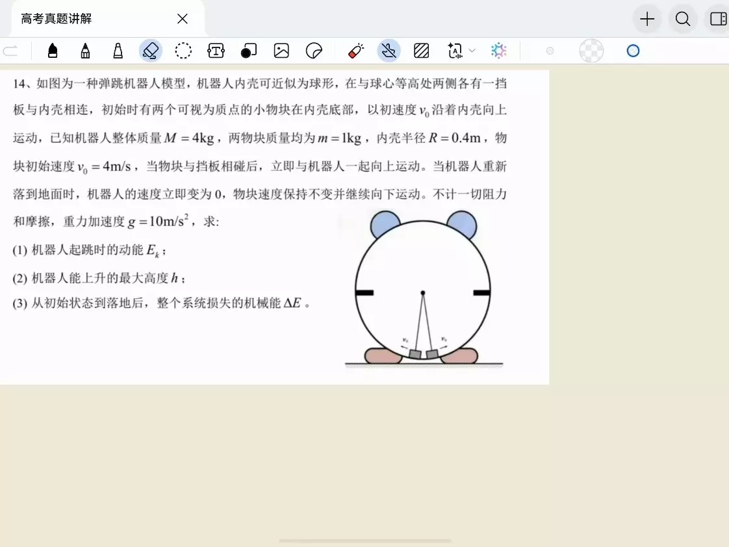
Task: Add a new tab with plus button
Action: click(x=647, y=19)
